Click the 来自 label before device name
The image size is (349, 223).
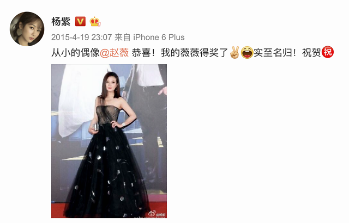pyautogui.click(x=122, y=38)
